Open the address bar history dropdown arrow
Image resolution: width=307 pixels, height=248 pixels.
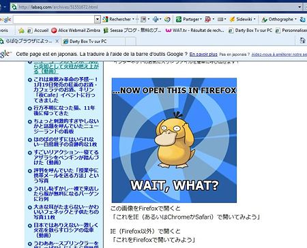(300, 7)
